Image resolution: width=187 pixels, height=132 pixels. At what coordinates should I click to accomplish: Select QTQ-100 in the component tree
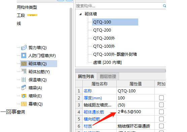[x=115, y=22]
